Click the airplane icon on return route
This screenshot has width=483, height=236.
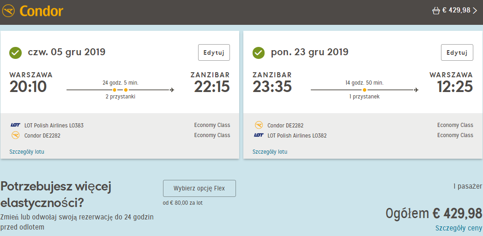click(x=416, y=90)
